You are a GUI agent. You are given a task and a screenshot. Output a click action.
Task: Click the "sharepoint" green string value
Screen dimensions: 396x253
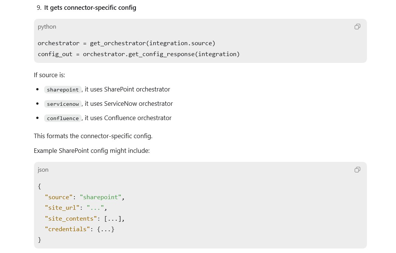(x=100, y=197)
